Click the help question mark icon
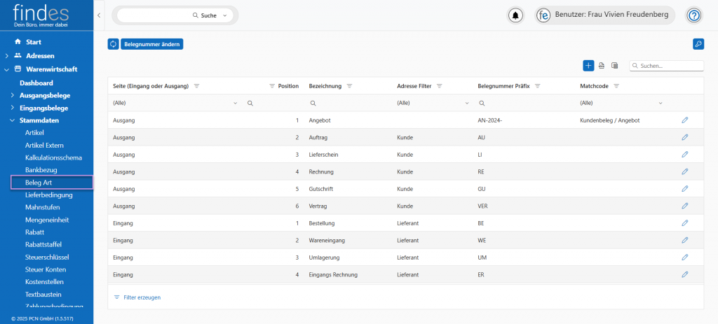Screen dimensions: 718x324 [x=693, y=15]
